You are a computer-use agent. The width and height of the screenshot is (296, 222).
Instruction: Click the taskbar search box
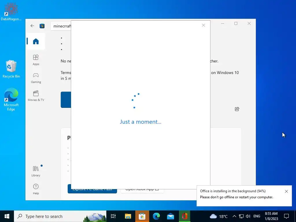coord(60,216)
